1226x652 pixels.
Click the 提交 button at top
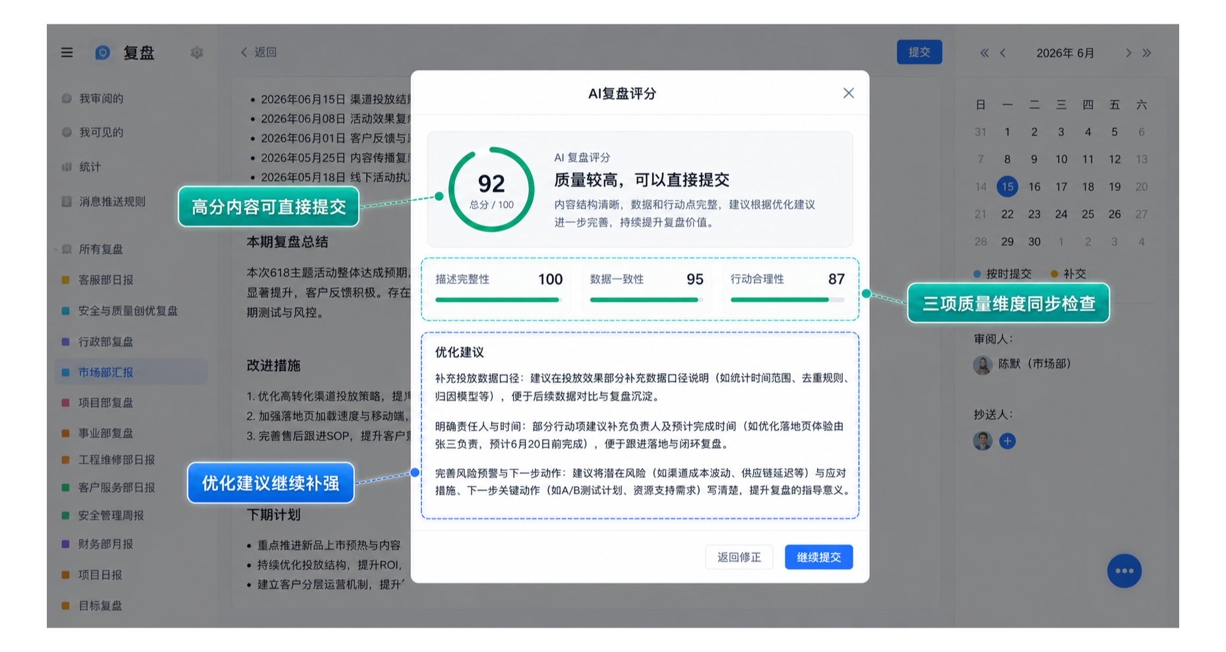[919, 52]
